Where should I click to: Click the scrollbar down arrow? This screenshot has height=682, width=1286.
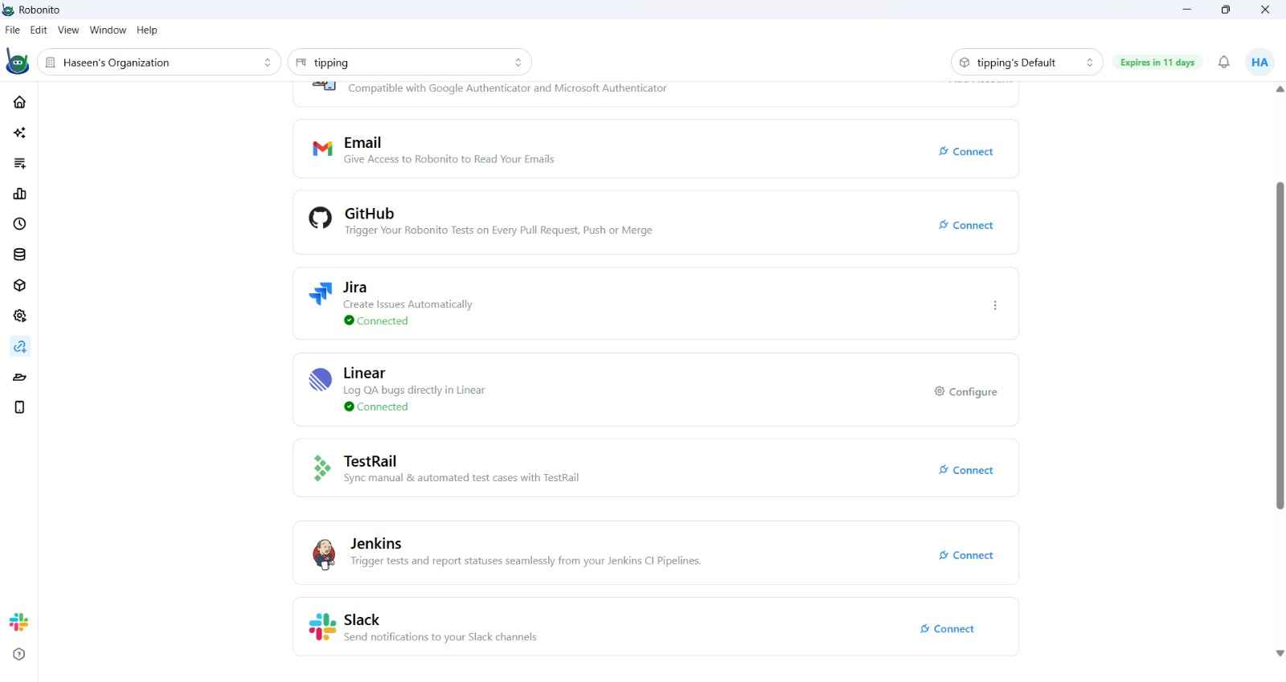tap(1280, 653)
